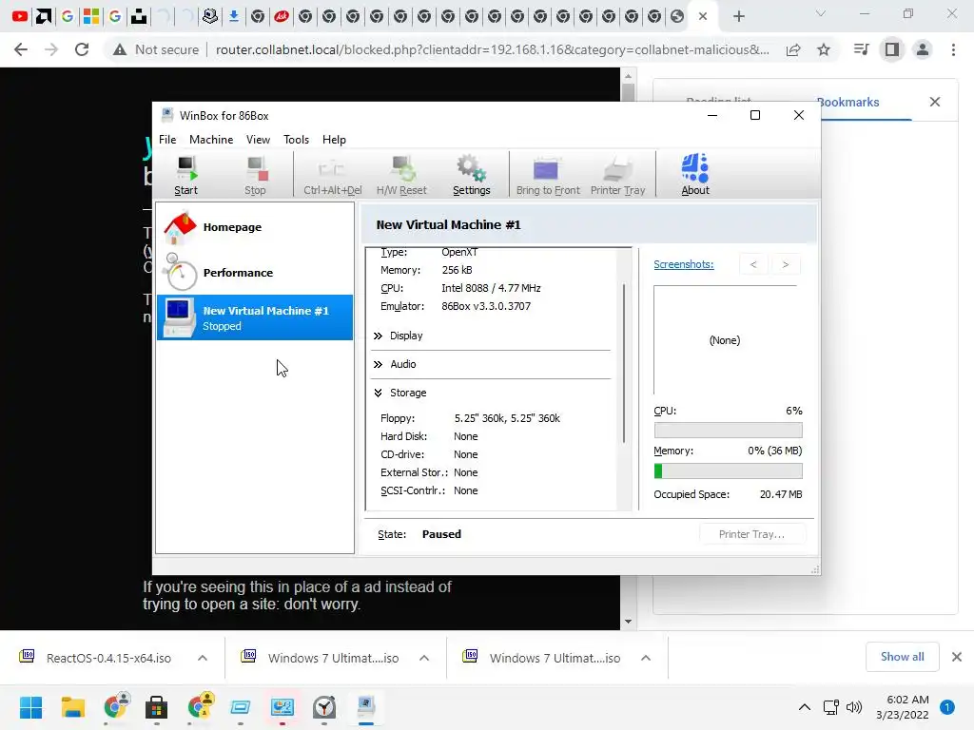Select Performance in the sidebar
974x730 pixels.
click(255, 273)
